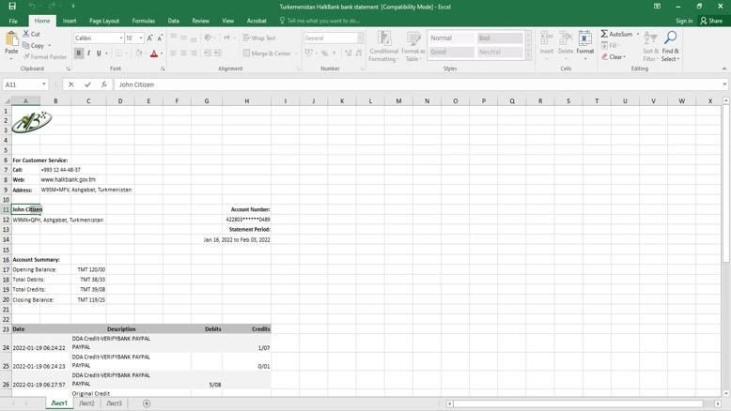This screenshot has width=731, height=411.
Task: Click the Insert Function fx icon
Action: [104, 84]
